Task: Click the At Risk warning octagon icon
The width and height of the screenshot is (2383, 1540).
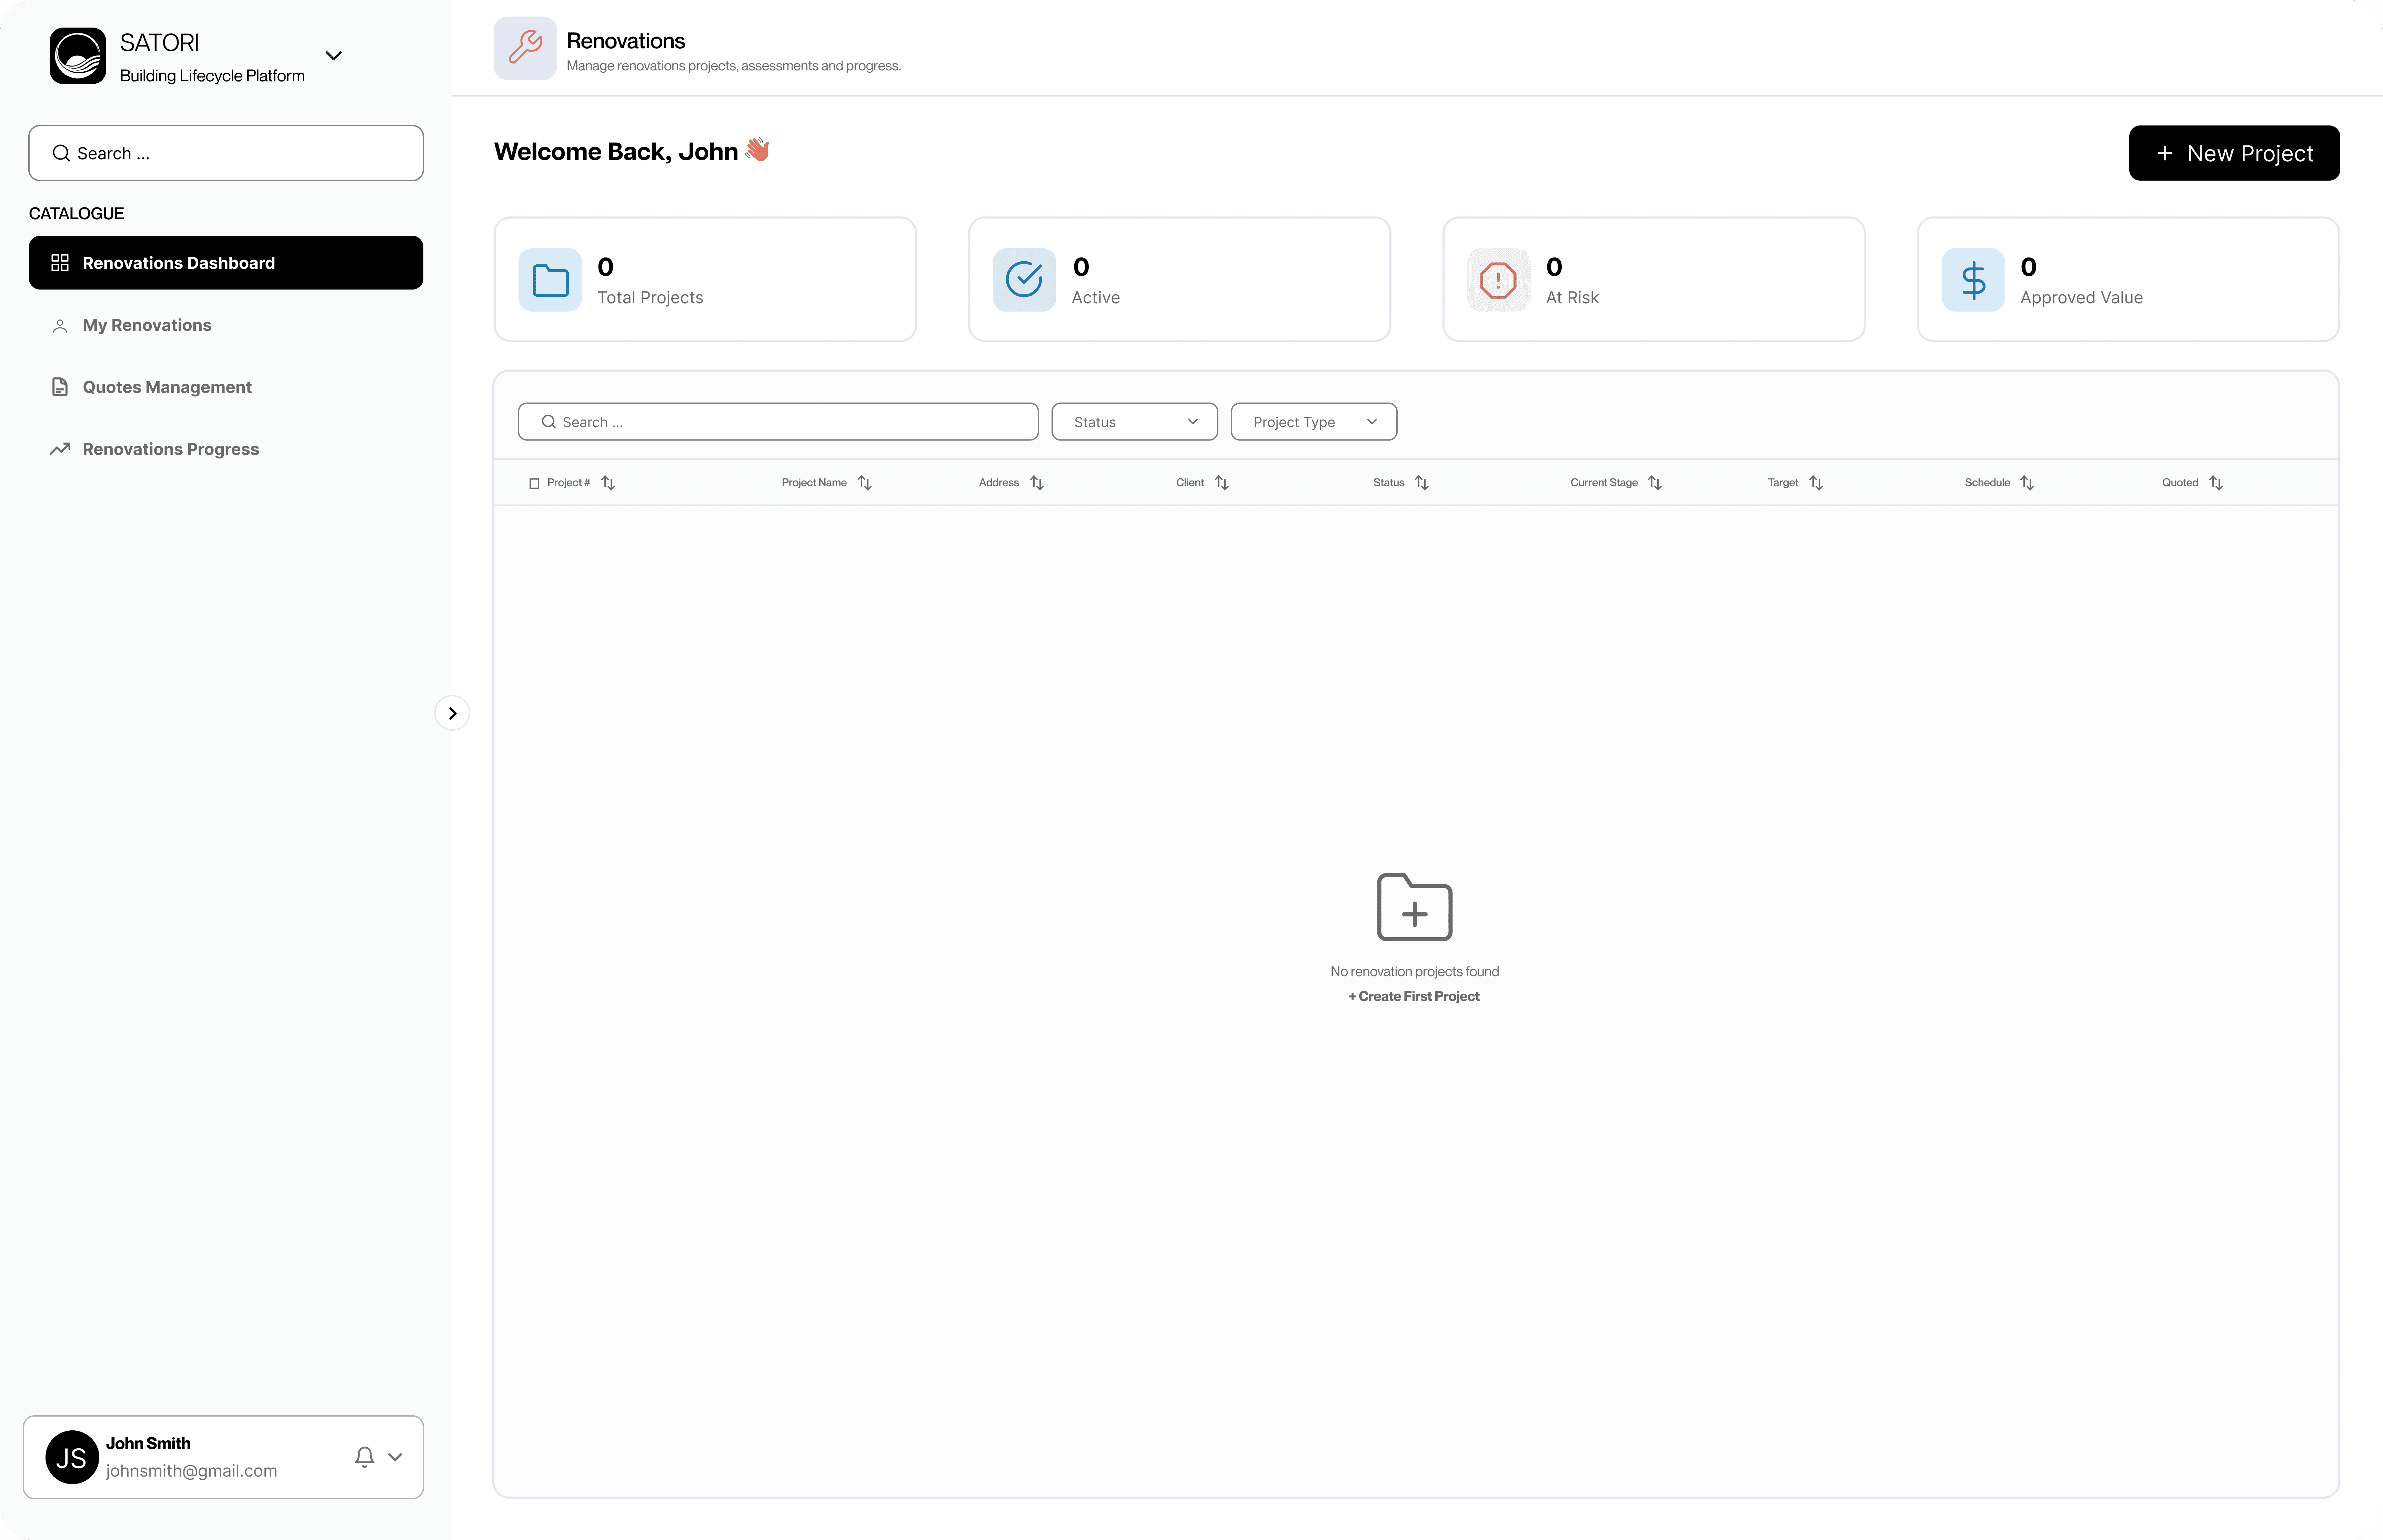Action: tap(1498, 280)
